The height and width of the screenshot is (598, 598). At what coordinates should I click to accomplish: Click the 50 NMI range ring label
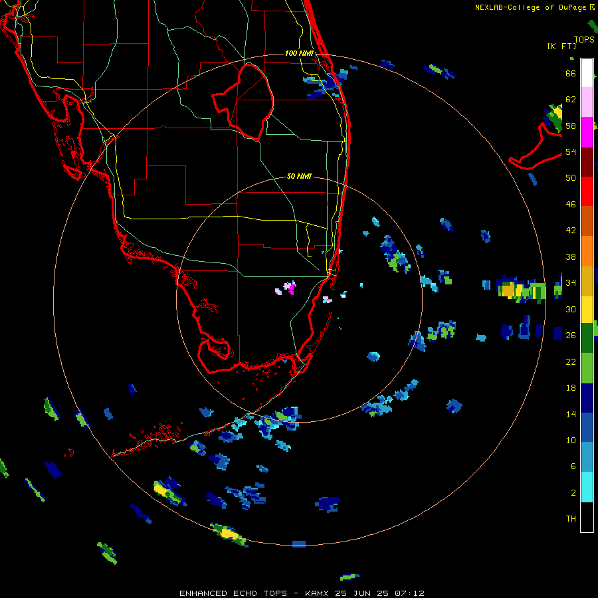[299, 176]
